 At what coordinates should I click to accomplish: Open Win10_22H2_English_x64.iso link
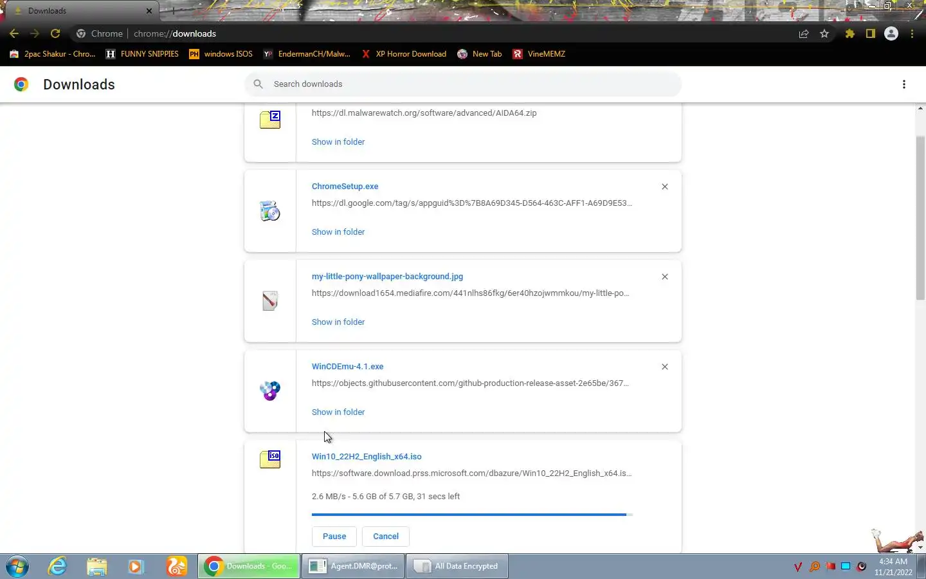tap(367, 457)
